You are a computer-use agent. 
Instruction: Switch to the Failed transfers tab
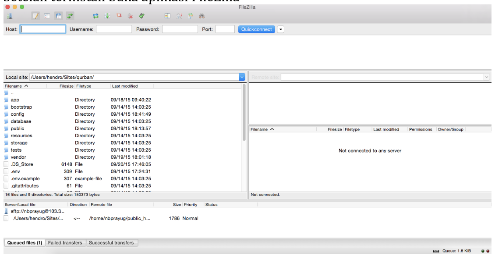pyautogui.click(x=65, y=242)
